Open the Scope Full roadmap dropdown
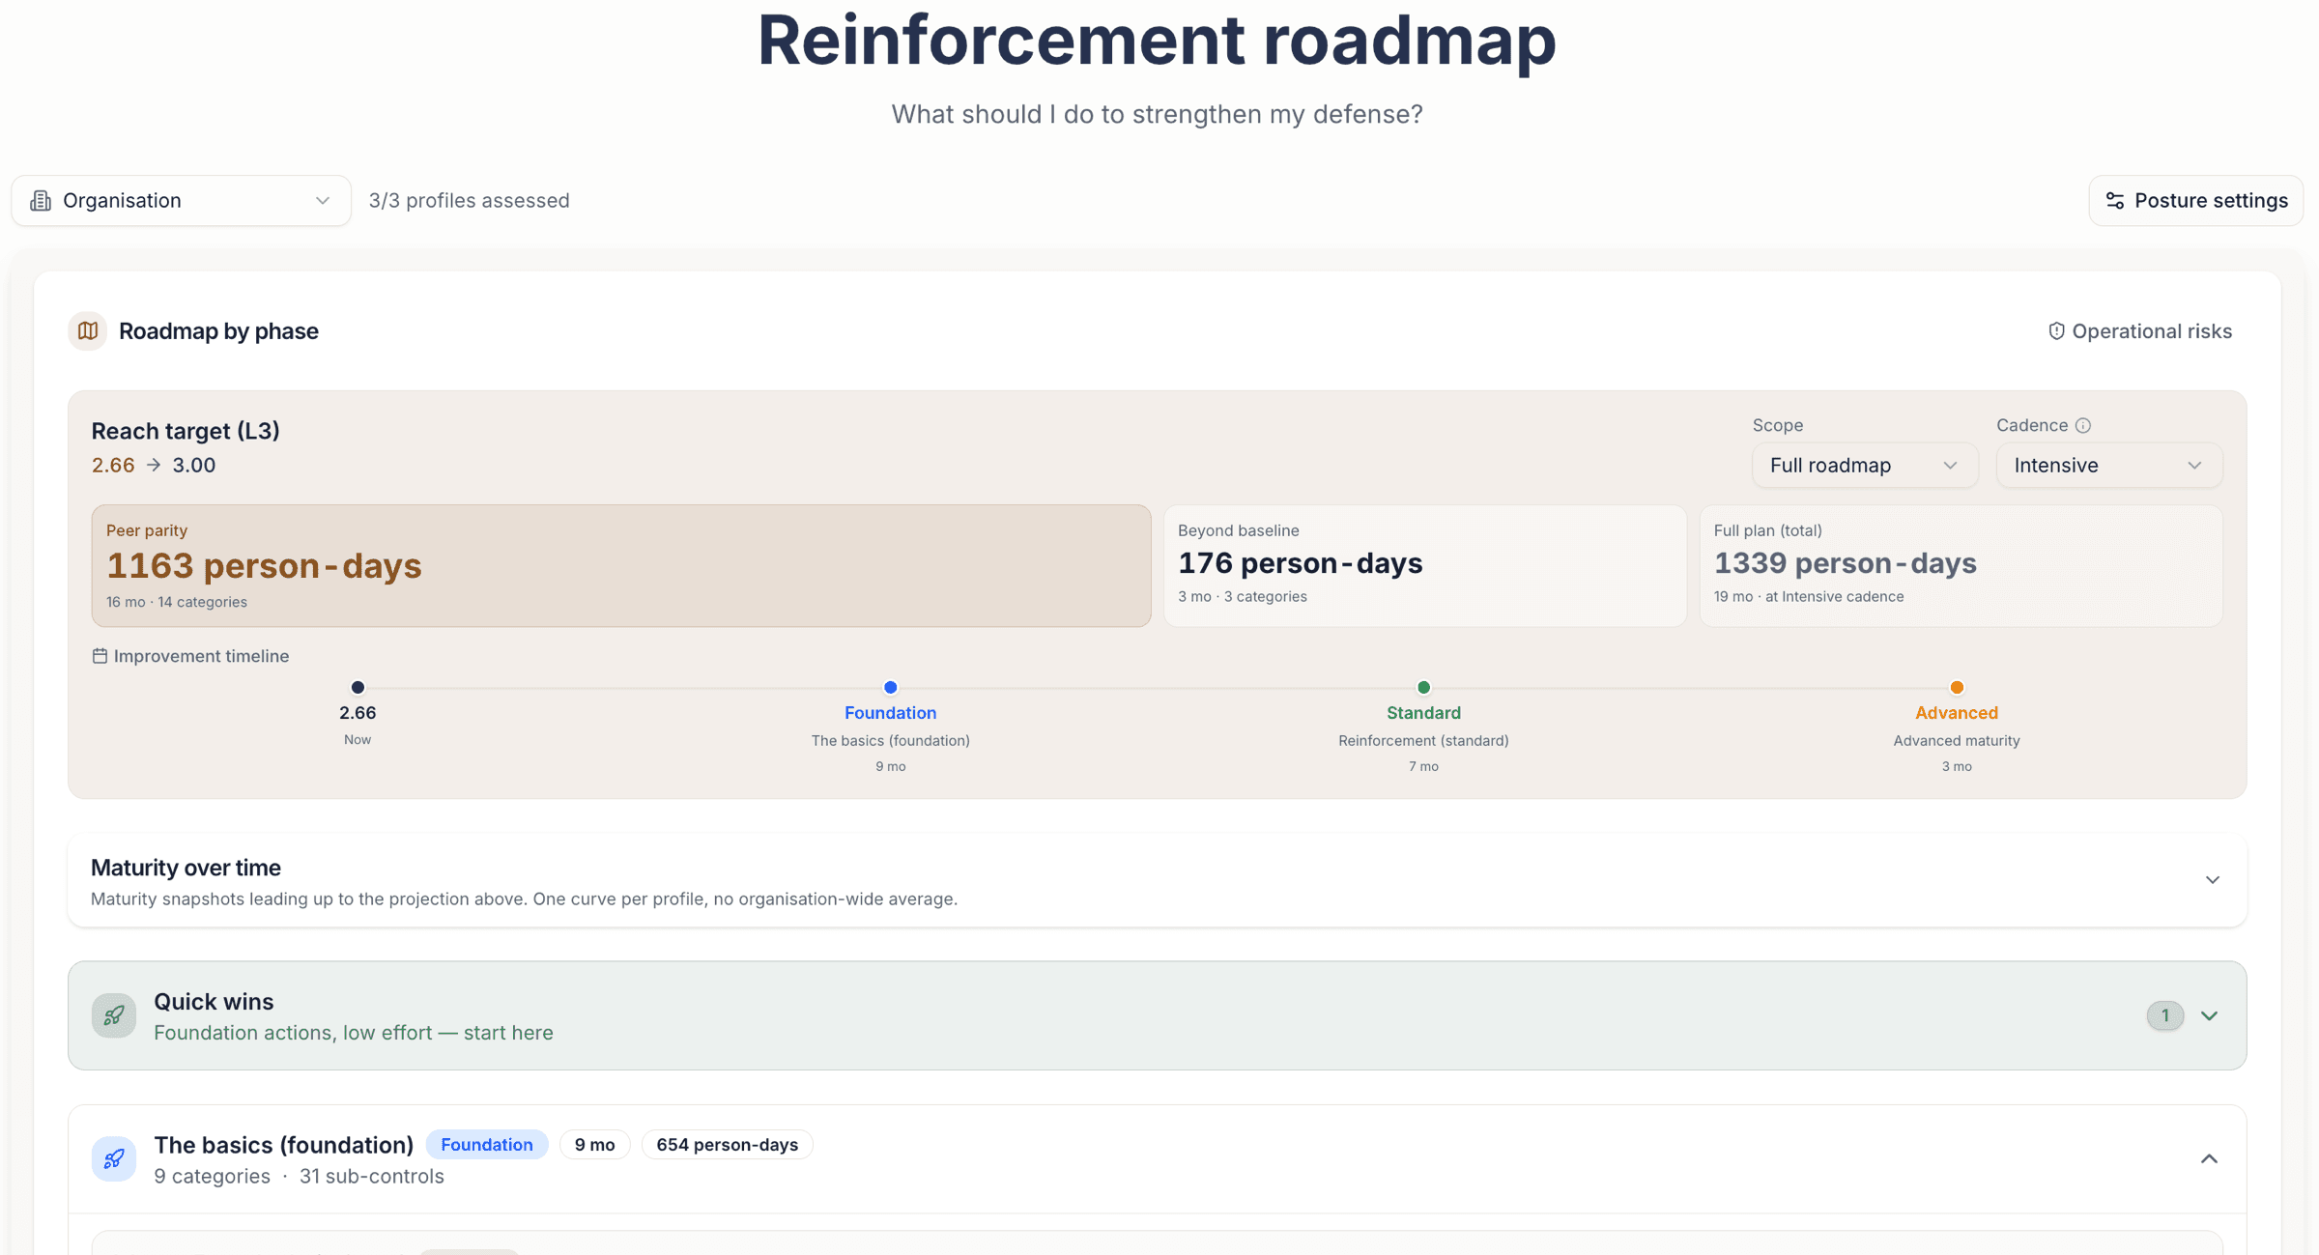Viewport: 2319px width, 1255px height. (1864, 465)
